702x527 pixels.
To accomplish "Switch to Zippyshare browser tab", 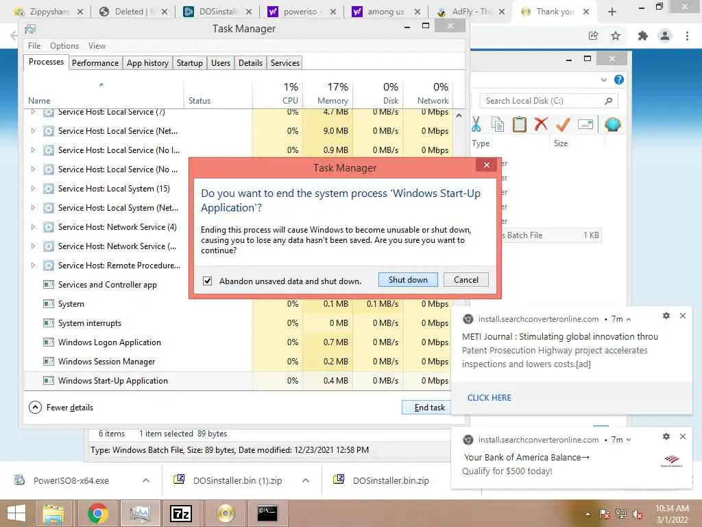I will coord(49,12).
